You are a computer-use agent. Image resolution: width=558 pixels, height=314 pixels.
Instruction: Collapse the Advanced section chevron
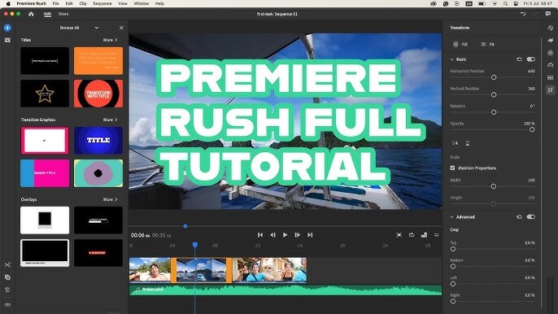452,217
